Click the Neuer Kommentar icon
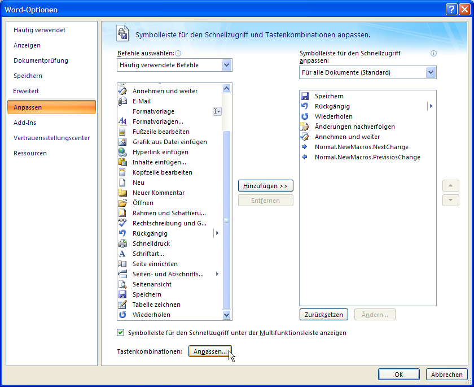Viewport: 474px width, 387px height. point(122,193)
